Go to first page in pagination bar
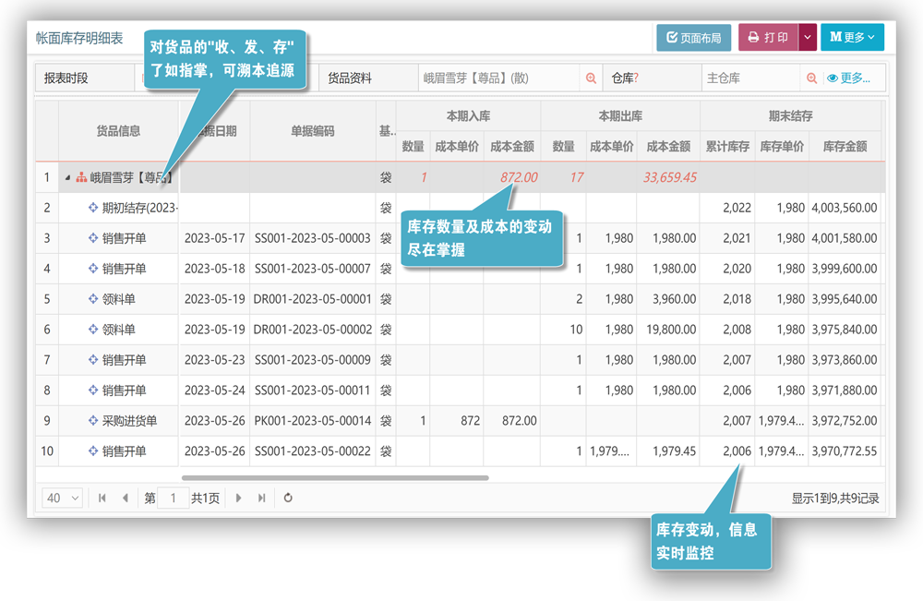Image resolution: width=923 pixels, height=601 pixels. tap(102, 498)
